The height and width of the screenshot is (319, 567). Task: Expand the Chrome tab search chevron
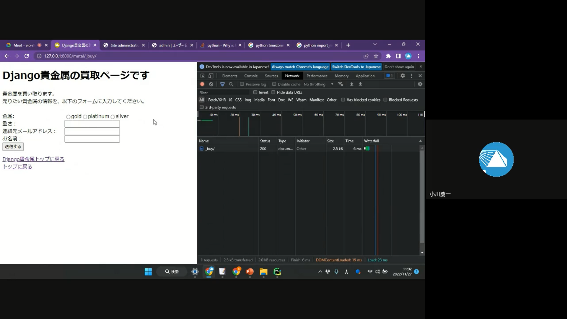click(x=375, y=44)
